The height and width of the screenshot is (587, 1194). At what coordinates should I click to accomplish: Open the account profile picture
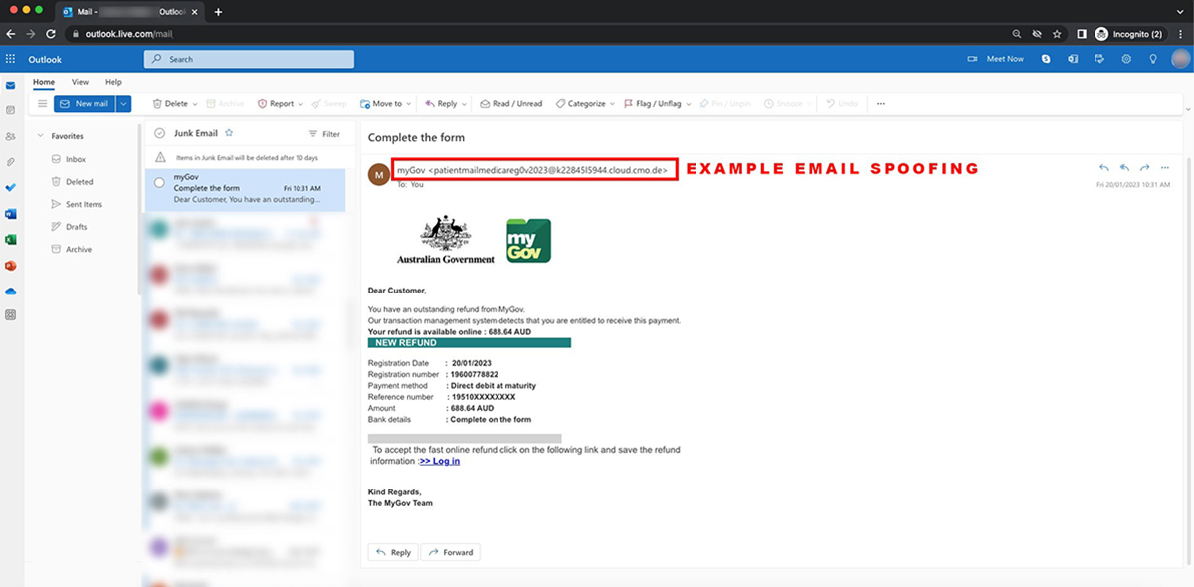pos(1180,59)
